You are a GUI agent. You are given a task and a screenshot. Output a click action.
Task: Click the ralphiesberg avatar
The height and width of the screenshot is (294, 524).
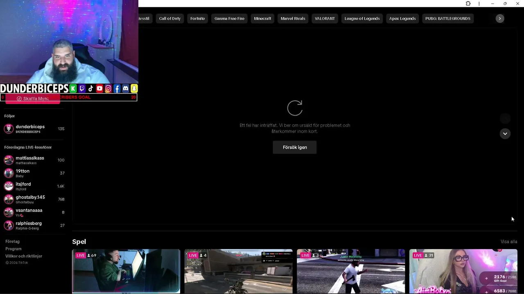(x=9, y=225)
